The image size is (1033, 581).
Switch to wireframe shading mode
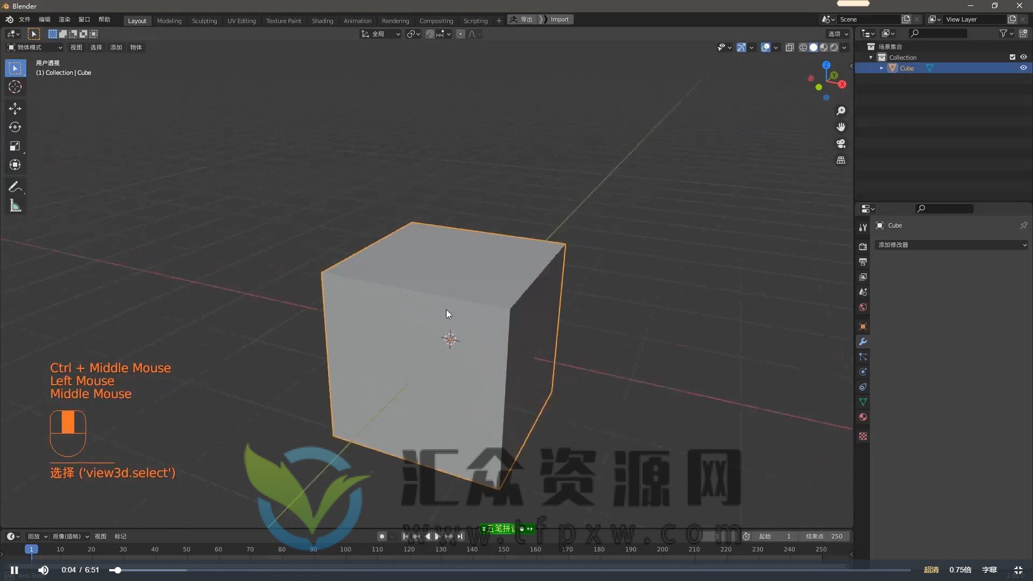803,48
